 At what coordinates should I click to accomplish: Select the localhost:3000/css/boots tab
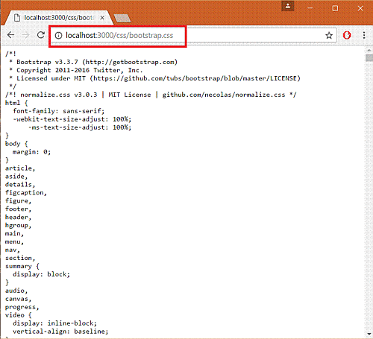pyautogui.click(x=59, y=18)
